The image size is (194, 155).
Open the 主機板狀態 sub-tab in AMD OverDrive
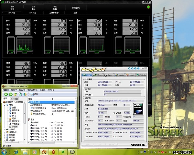54,13
